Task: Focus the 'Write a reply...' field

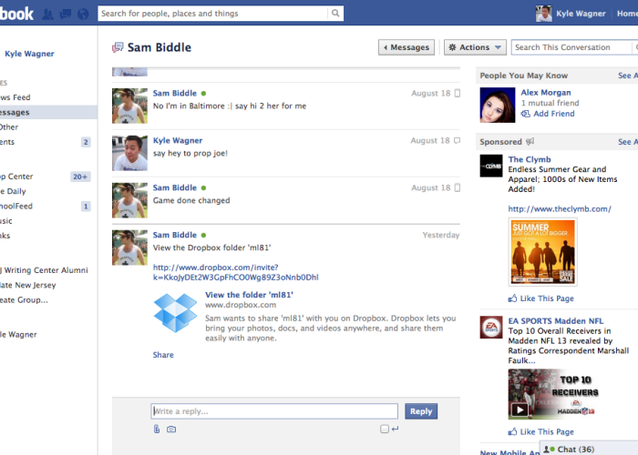Action: [274, 411]
